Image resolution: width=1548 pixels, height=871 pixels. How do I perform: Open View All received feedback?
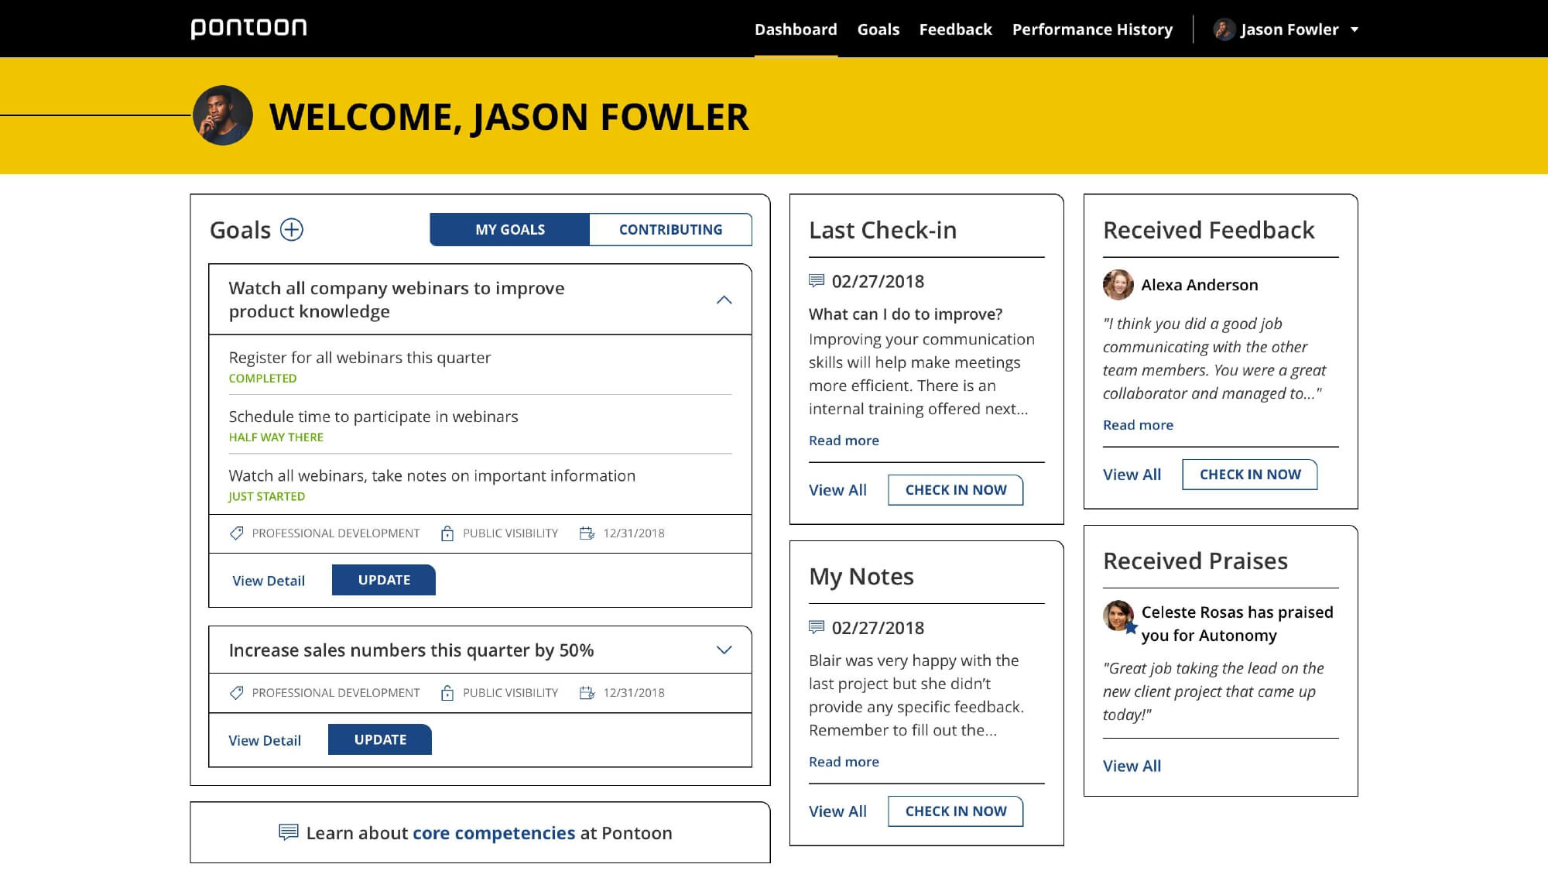click(1132, 475)
